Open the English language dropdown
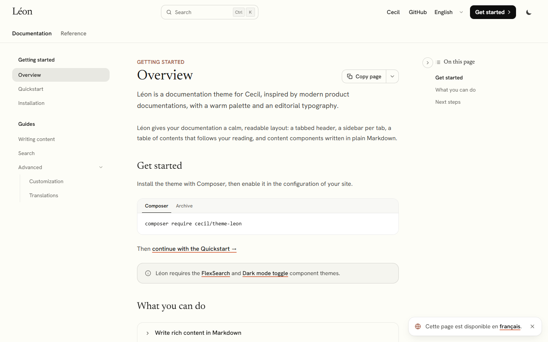The image size is (548, 342). coord(449,12)
